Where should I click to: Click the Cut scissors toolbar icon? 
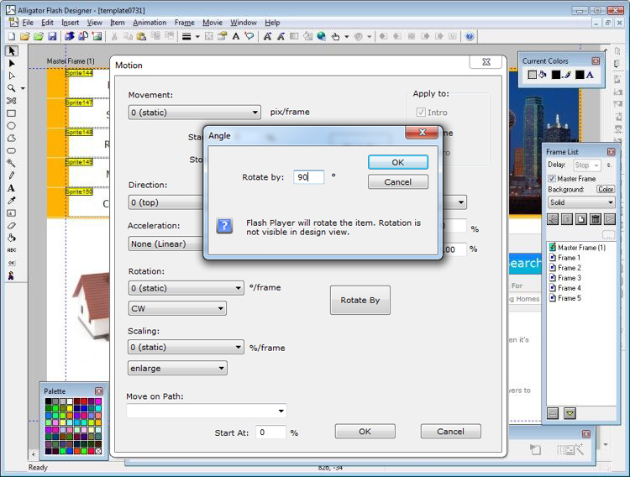click(114, 37)
